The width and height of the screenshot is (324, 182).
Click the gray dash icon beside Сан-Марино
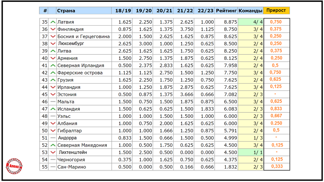[x=53, y=167]
